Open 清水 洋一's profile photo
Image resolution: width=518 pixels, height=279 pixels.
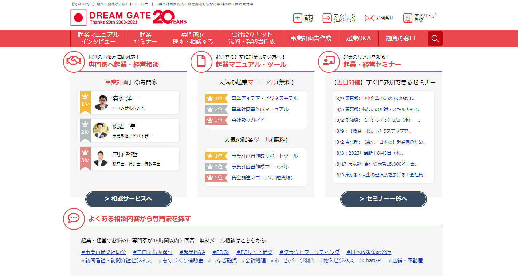[101, 102]
